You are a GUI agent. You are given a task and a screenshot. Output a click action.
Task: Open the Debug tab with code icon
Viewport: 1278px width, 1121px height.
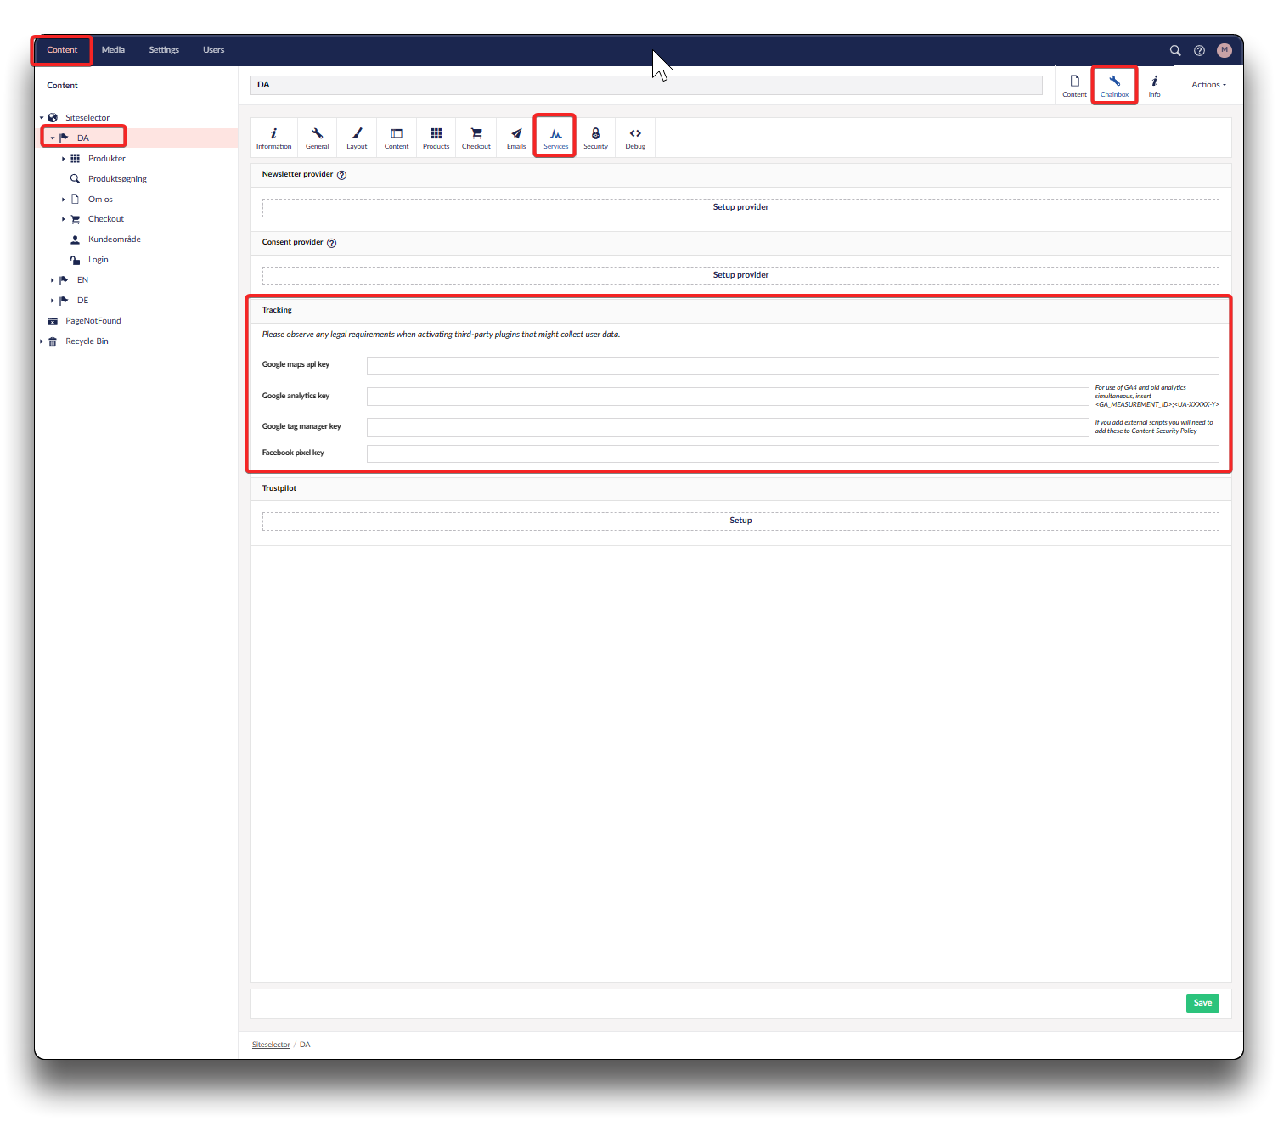pyautogui.click(x=635, y=138)
